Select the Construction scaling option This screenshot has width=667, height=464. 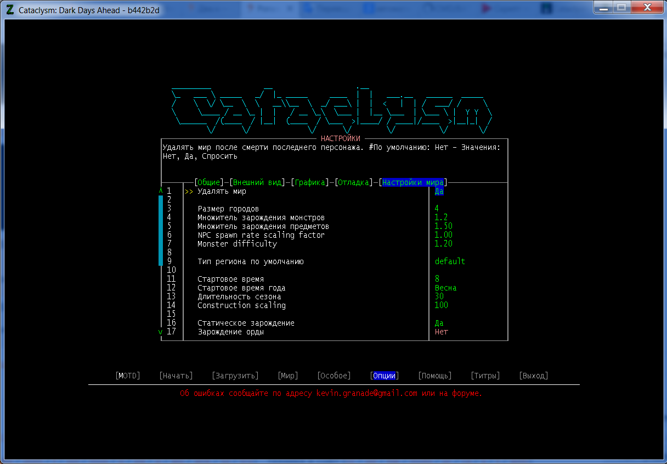coord(241,305)
